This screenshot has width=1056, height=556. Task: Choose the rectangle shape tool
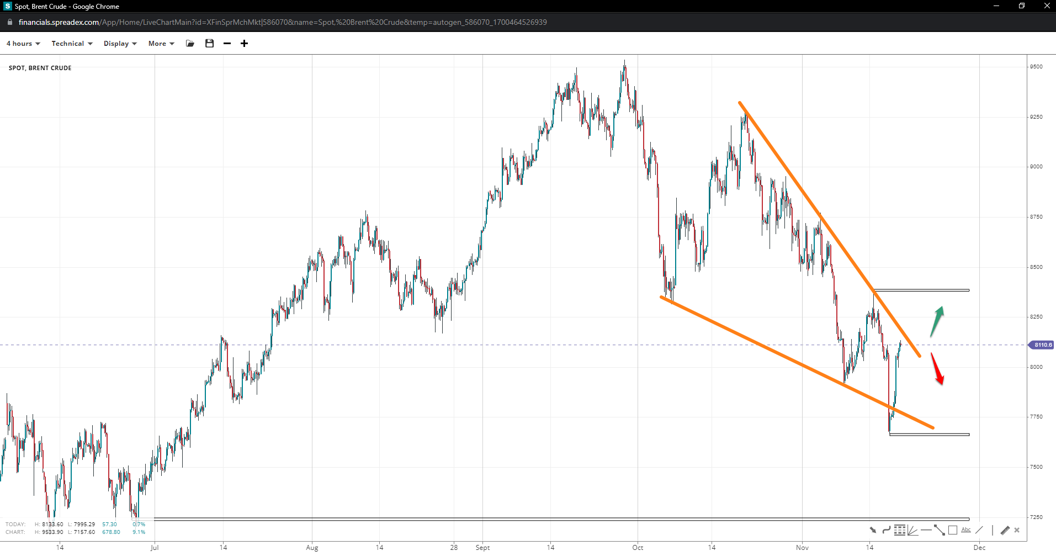[x=953, y=530]
